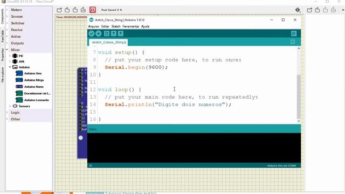Viewport: 345px width, 194px height.
Task: Select the Duemilanove board icon
Action: click(x=19, y=93)
